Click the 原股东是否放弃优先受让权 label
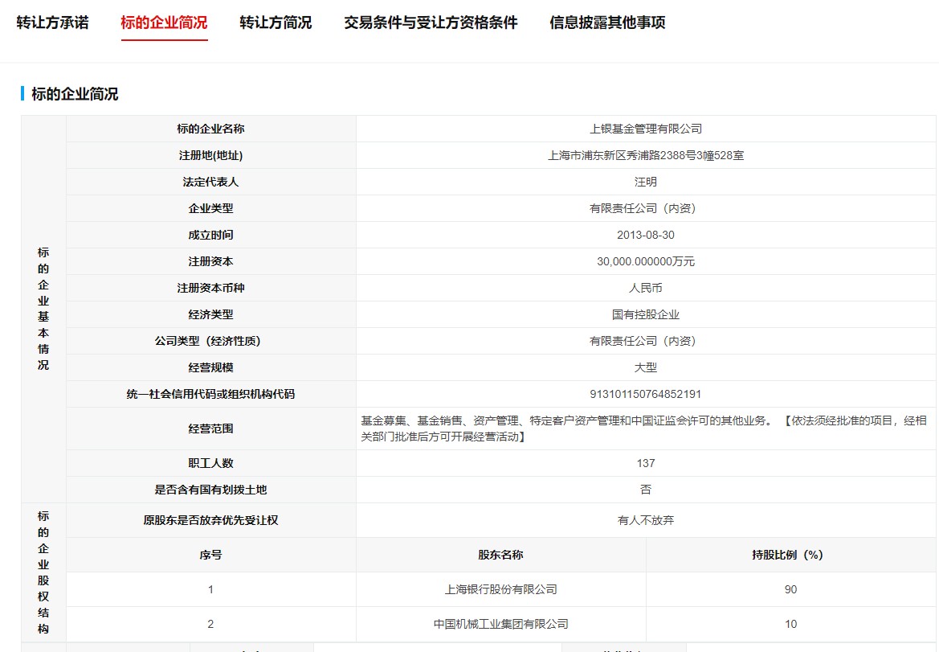The width and height of the screenshot is (939, 652). [x=210, y=520]
